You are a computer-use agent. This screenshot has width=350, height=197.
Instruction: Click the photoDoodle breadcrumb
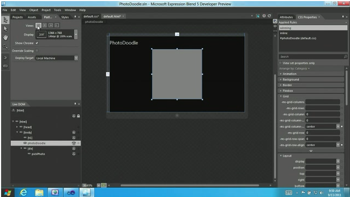pyautogui.click(x=94, y=22)
